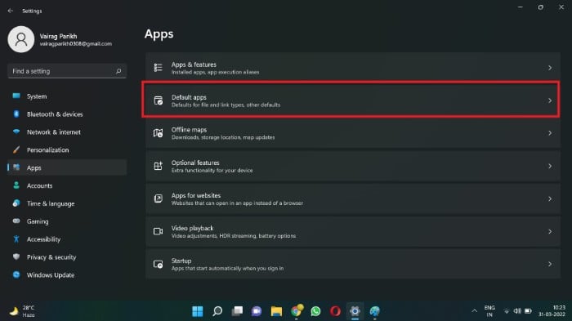This screenshot has width=572, height=321.
Task: Open taskbar Search magnifier
Action: tap(217, 311)
